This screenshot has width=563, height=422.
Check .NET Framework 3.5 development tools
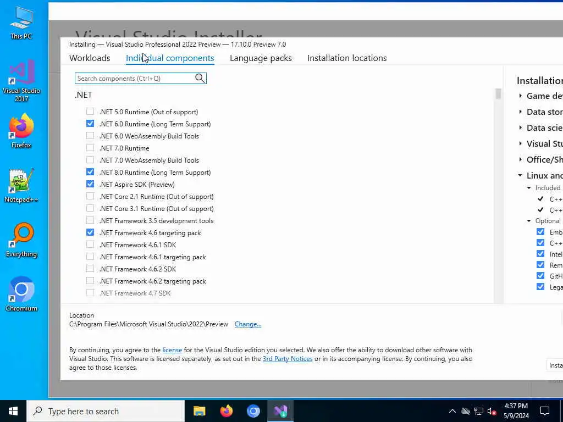90,220
